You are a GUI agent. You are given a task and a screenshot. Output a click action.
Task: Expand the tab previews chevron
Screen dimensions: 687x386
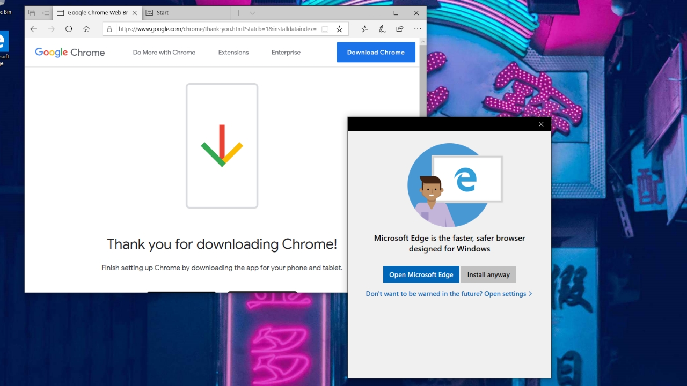click(253, 13)
